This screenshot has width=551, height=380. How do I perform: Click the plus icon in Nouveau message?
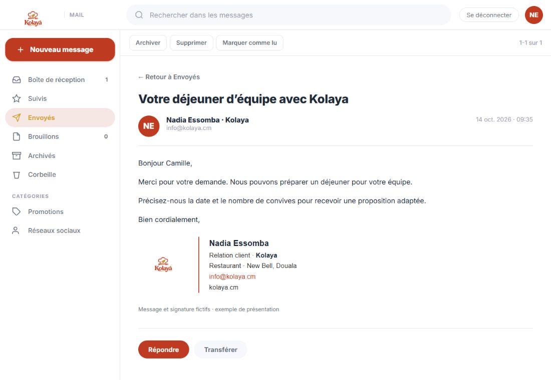tap(21, 50)
